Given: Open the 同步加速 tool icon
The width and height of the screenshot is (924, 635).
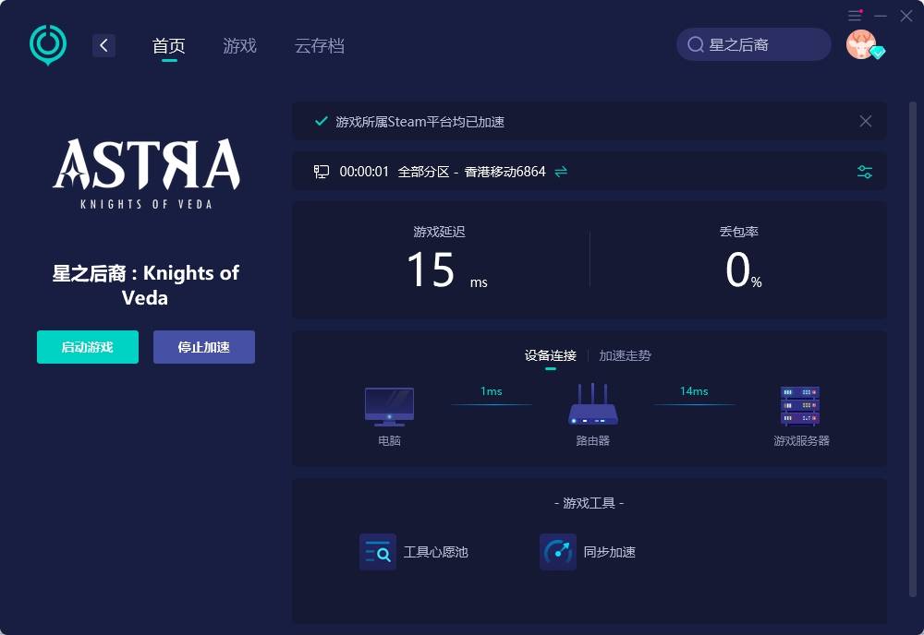Looking at the screenshot, I should (558, 552).
